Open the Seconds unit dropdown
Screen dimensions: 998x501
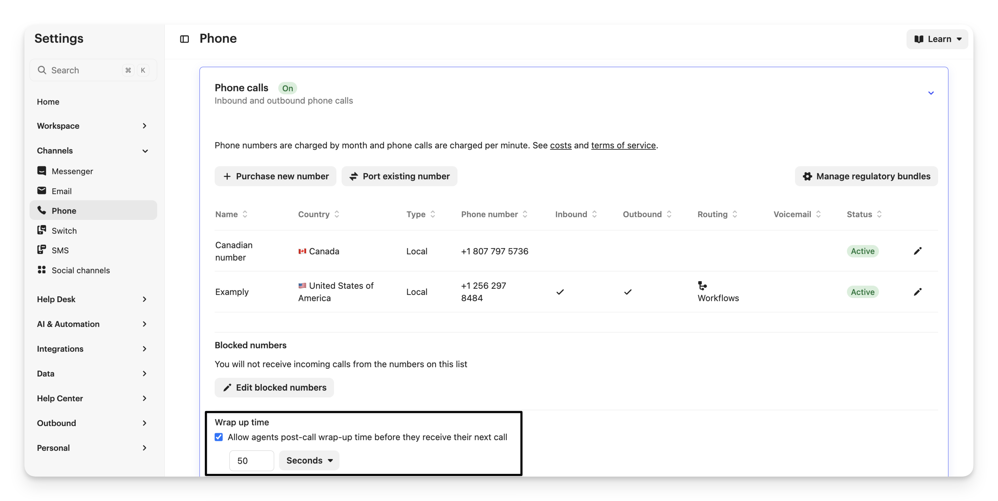(x=309, y=460)
